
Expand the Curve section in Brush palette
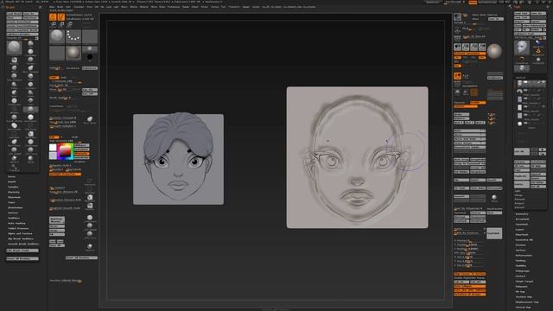point(11,176)
